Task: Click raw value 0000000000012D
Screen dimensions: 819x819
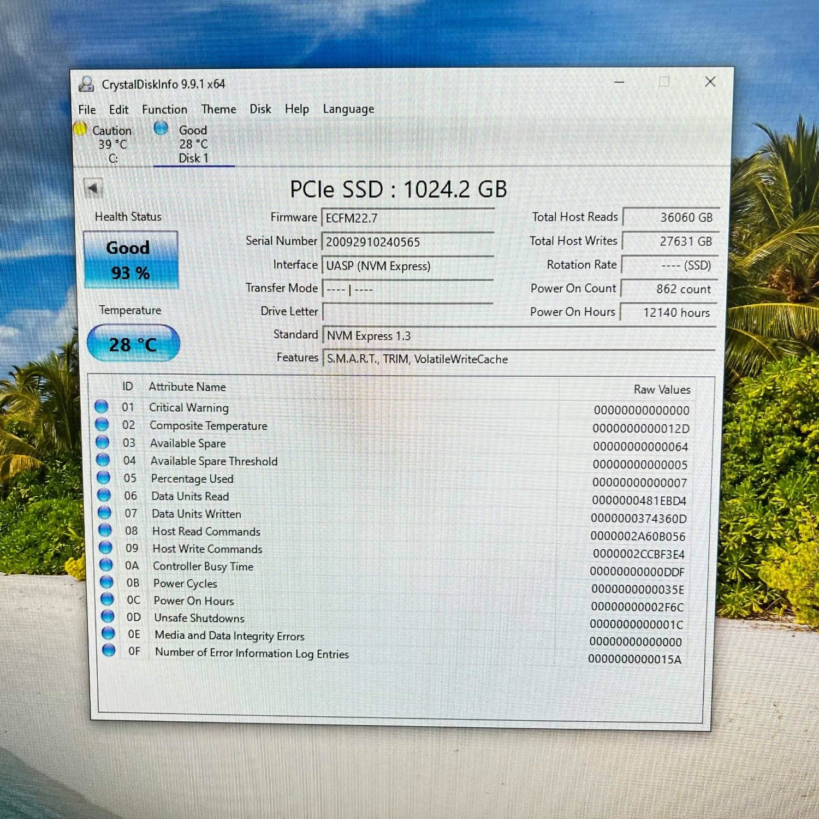Action: point(641,429)
